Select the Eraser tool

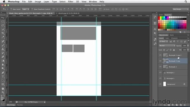pyautogui.click(x=3, y=57)
